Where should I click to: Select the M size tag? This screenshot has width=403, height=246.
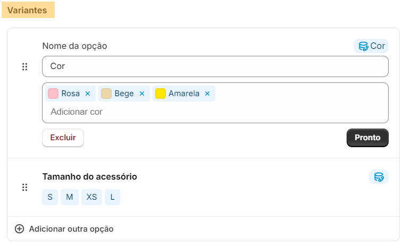tap(70, 197)
